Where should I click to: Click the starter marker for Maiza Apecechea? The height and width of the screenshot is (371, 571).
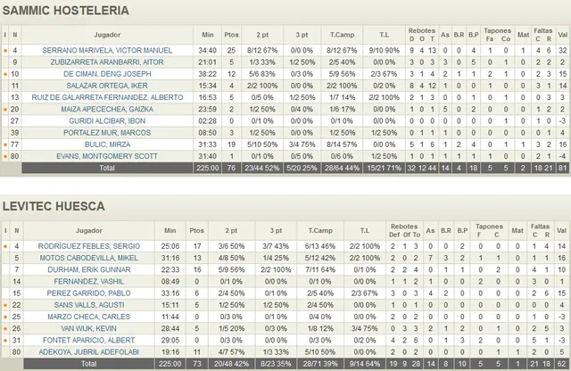[x=5, y=109]
